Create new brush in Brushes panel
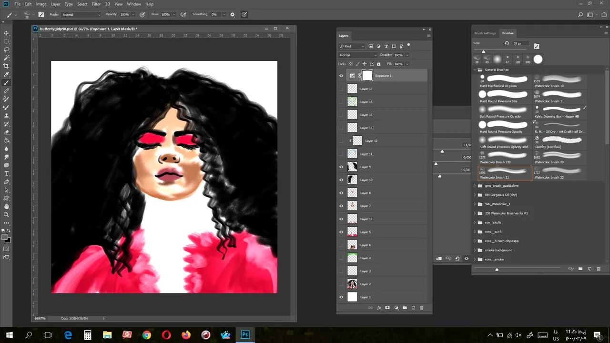The image size is (610, 343). point(590,269)
